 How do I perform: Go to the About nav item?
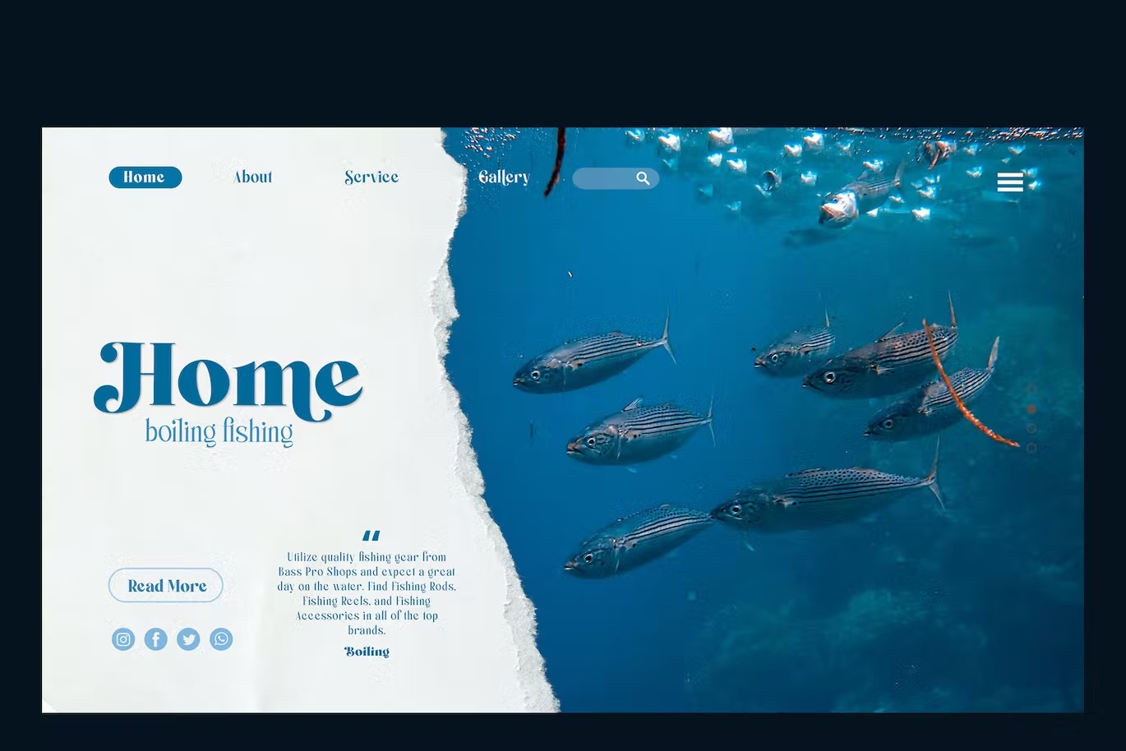coord(253,177)
